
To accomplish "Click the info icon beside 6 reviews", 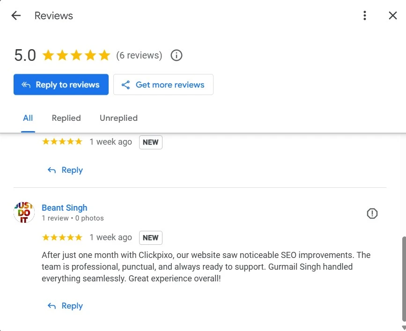I will coord(177,55).
